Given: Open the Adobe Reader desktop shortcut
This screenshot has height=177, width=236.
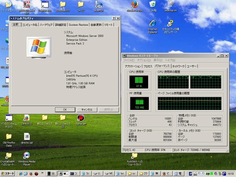Looking at the screenshot, I should coord(27,7).
